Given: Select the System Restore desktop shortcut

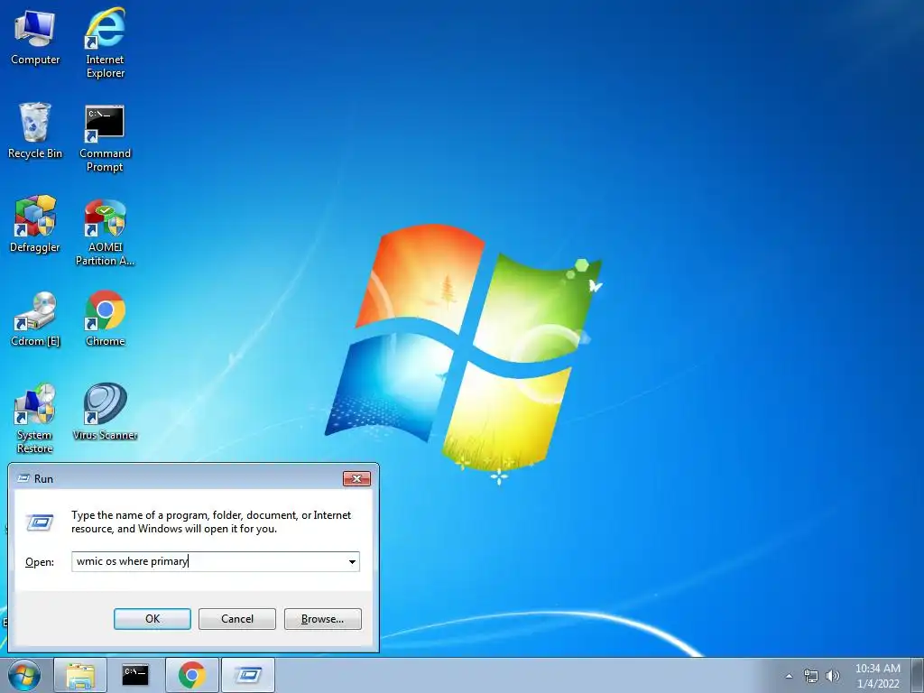Looking at the screenshot, I should pos(35,419).
